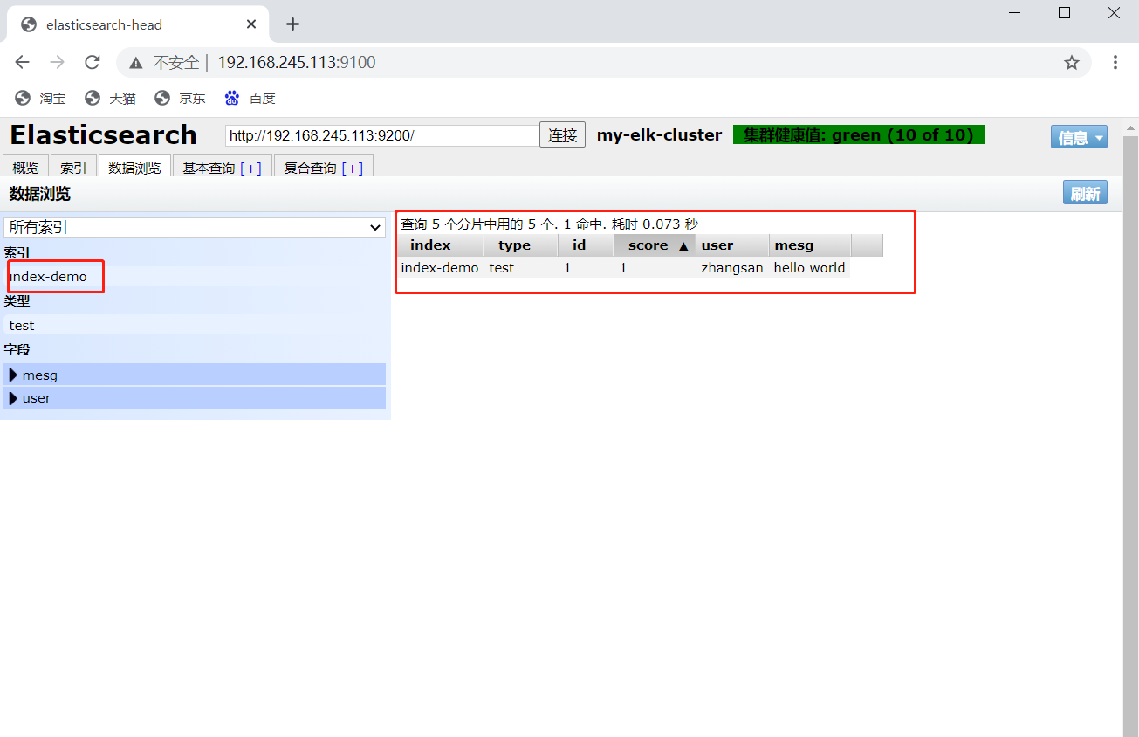Screen dimensions: 1139x737
Task: Close the elasticsearch-head tab
Action: pyautogui.click(x=251, y=24)
